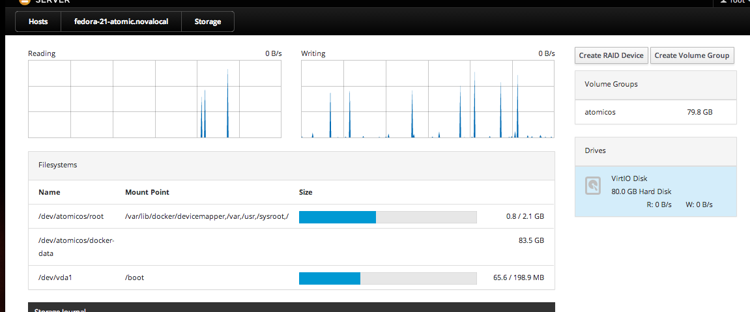Click the 65.6 / 198.9 MB size
750x312 pixels.
click(519, 277)
